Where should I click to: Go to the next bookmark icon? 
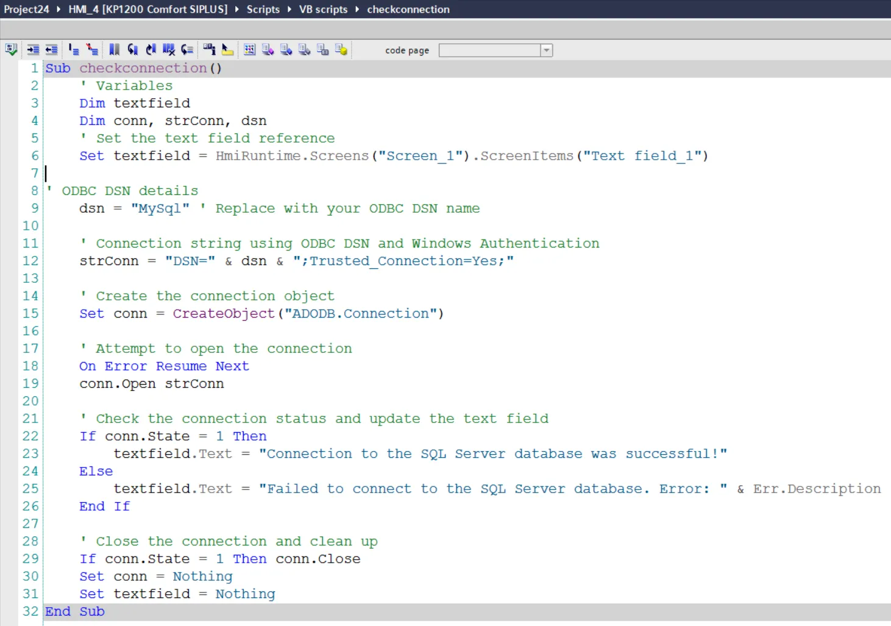(151, 50)
